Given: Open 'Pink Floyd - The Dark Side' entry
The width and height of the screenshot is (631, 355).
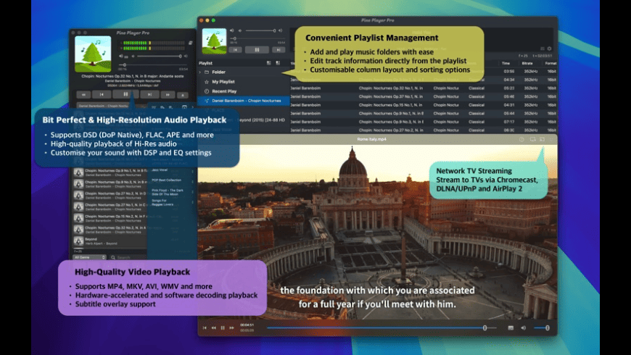Looking at the screenshot, I should tap(168, 192).
